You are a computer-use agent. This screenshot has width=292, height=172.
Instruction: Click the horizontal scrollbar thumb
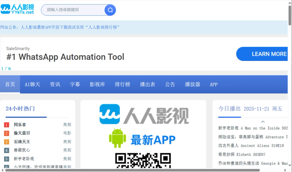[x=132, y=170]
